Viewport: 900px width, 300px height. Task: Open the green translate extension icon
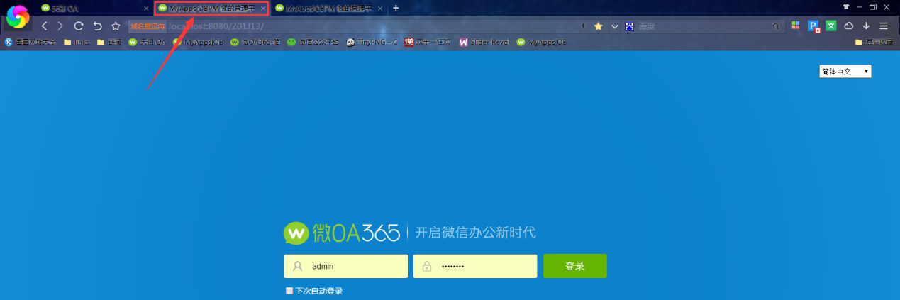click(x=830, y=26)
